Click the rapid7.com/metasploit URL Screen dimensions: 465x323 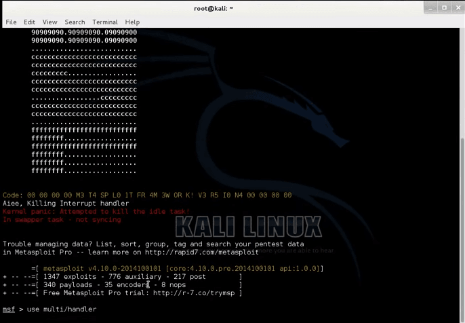click(202, 252)
